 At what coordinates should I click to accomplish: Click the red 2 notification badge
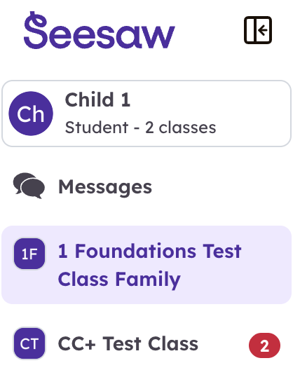(264, 345)
